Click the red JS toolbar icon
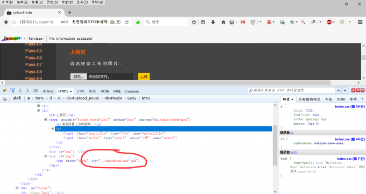Screen dimensions: 366x194 pyautogui.click(x=243, y=22)
